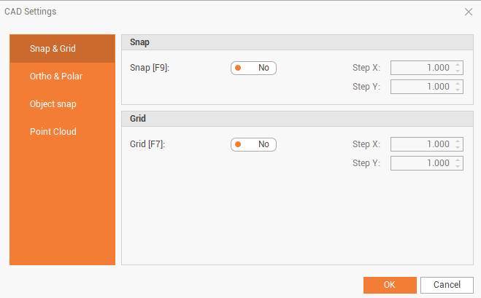Increase the Snap Step Y value
The image size is (481, 298).
click(458, 84)
